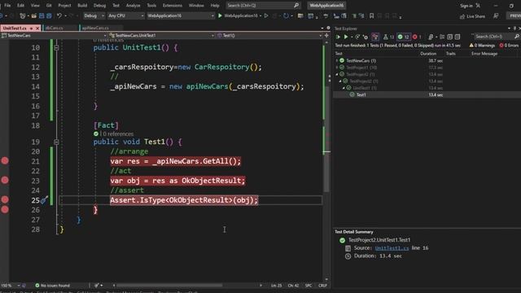Screen dimensions: 521x293
Task: Click the 0 Warnings indicator
Action: coord(482,46)
